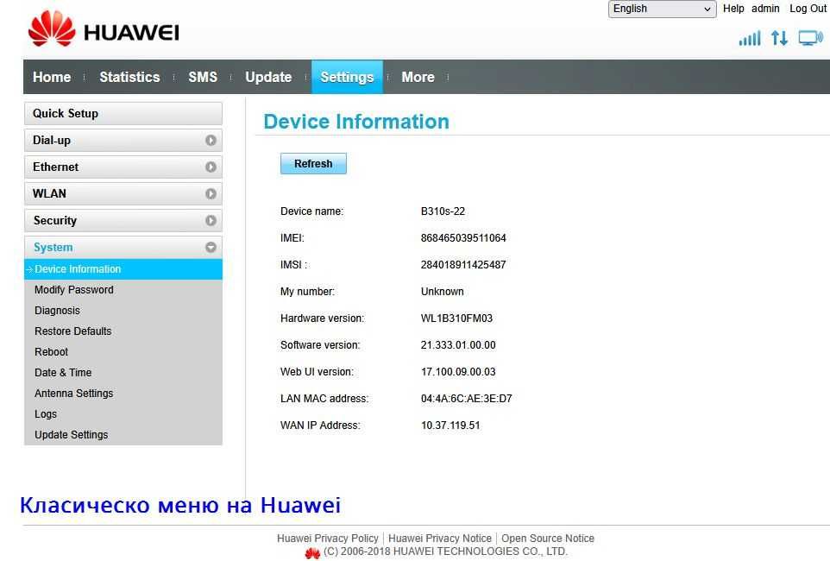Click the admin user link
The width and height of the screenshot is (830, 561).
[765, 9]
